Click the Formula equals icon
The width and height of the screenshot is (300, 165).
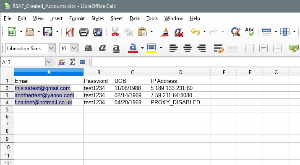click(x=83, y=62)
